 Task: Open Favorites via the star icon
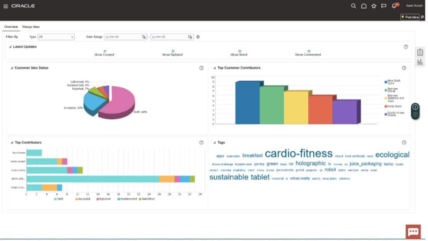[x=373, y=6]
